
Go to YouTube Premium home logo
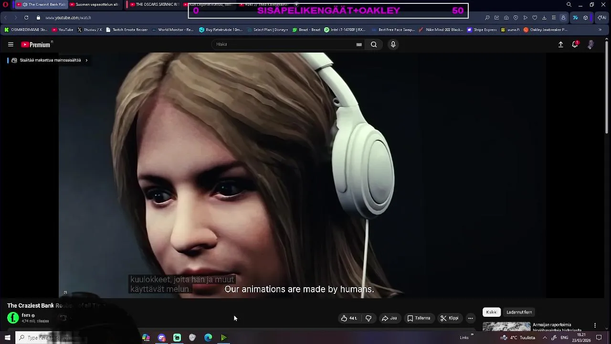[37, 44]
